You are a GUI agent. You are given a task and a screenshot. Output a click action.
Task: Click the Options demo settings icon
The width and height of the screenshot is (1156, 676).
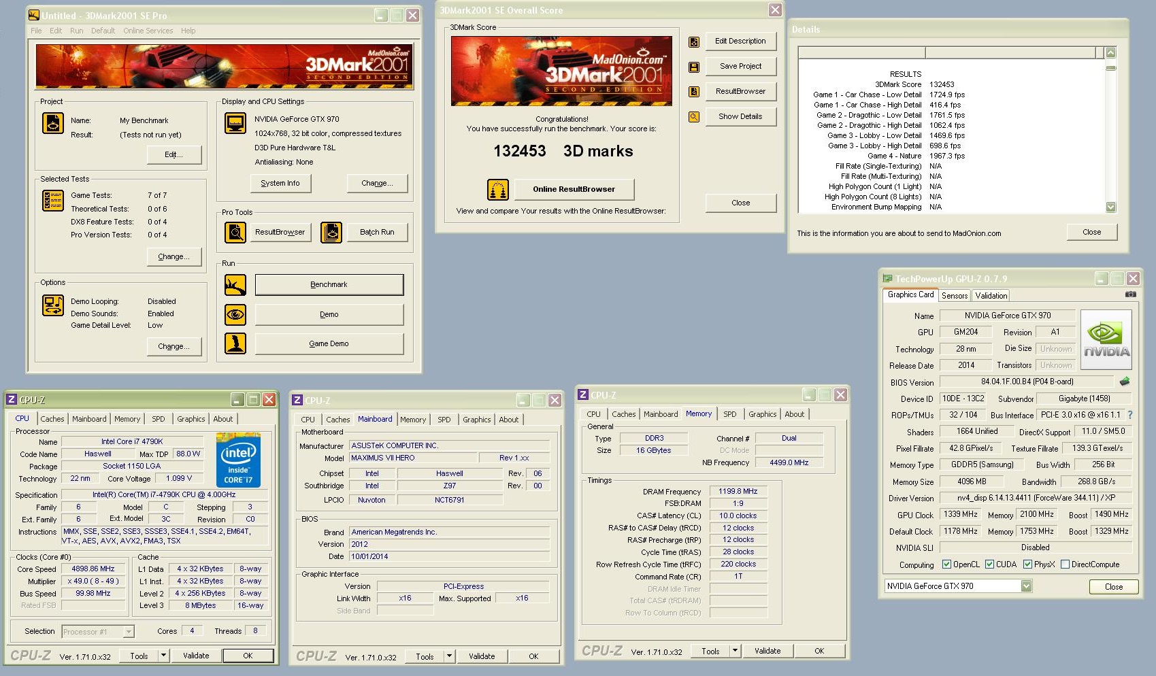(x=53, y=305)
